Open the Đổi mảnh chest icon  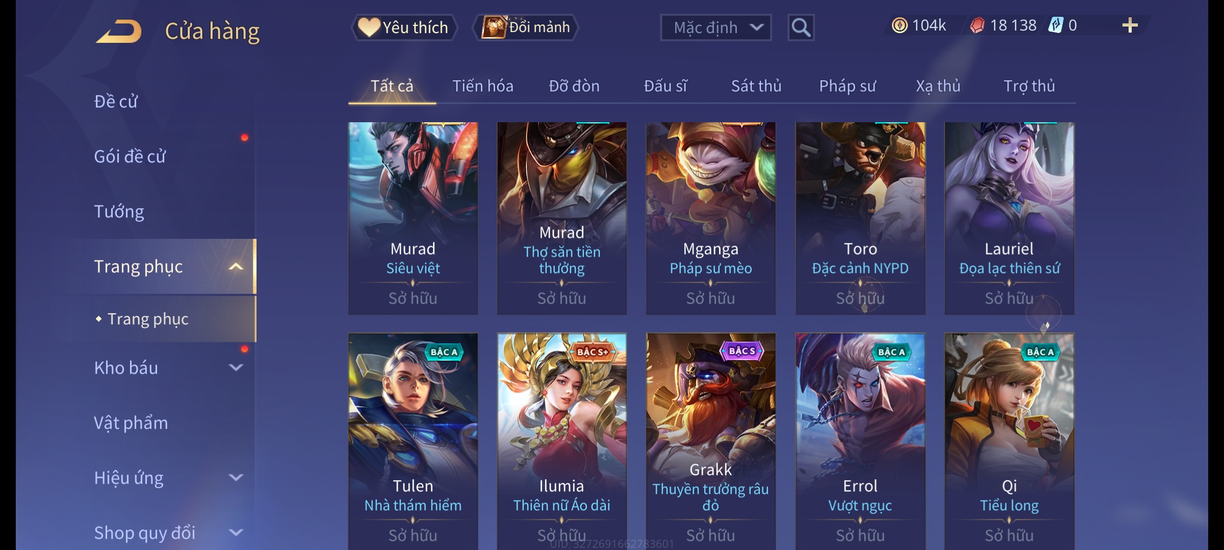(x=494, y=27)
